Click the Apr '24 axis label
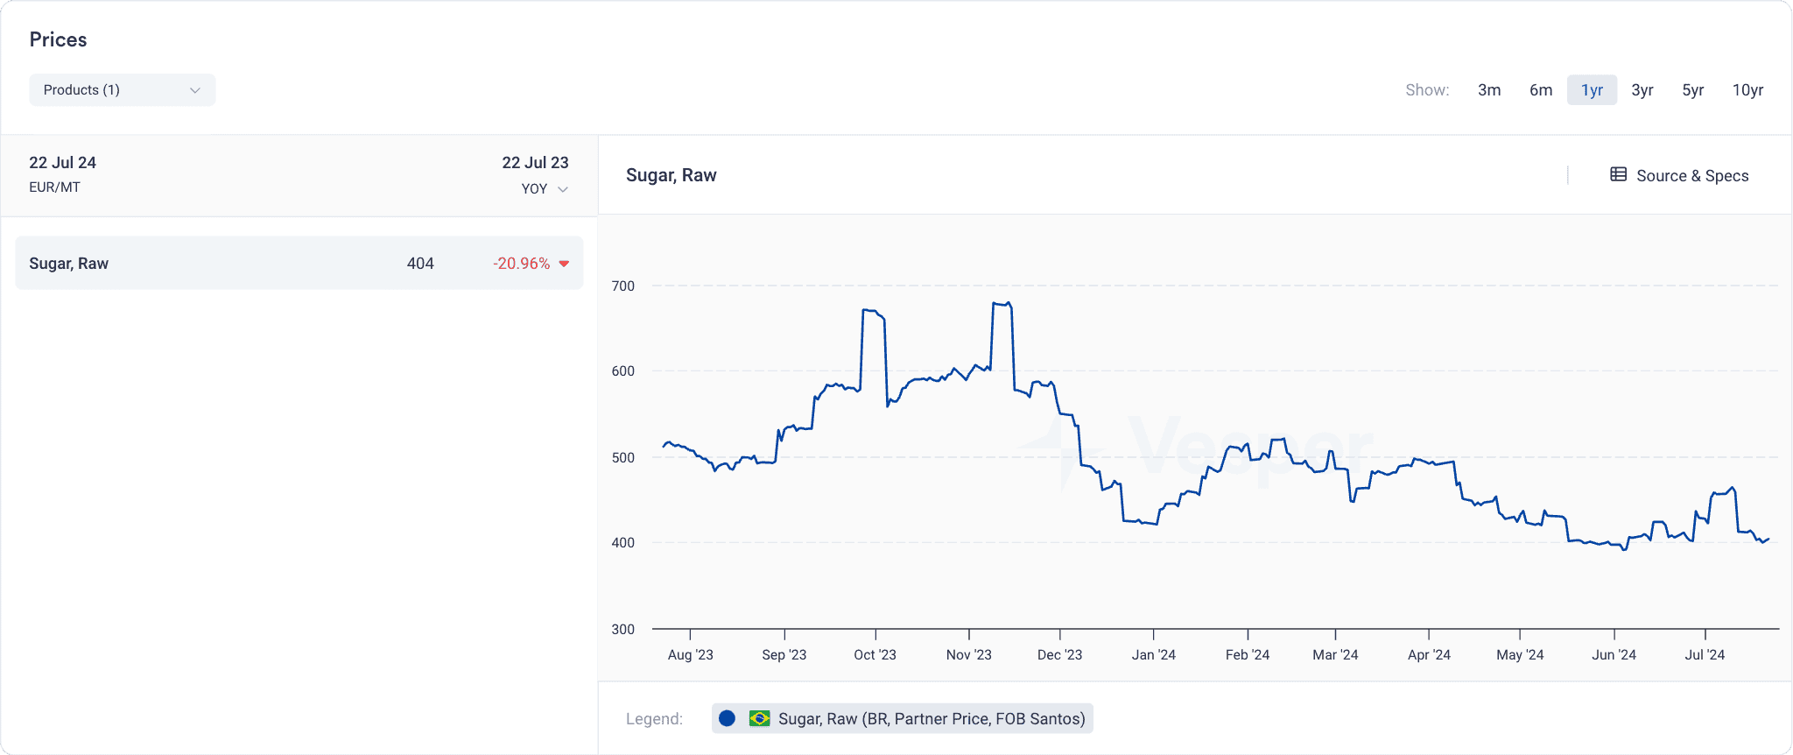 (1429, 655)
